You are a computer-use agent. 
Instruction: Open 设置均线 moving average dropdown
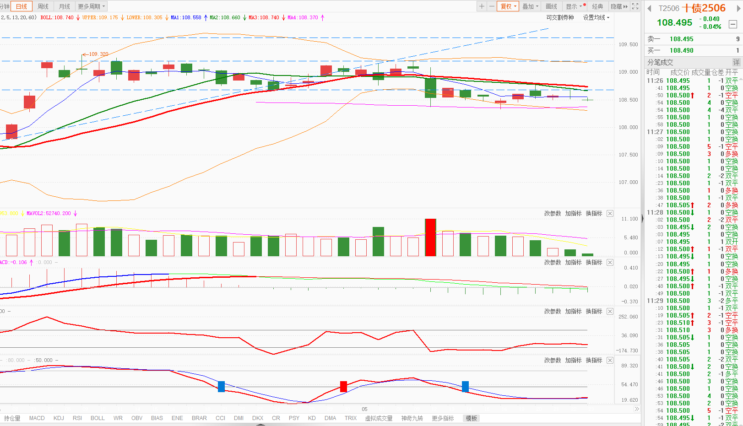[x=596, y=17]
